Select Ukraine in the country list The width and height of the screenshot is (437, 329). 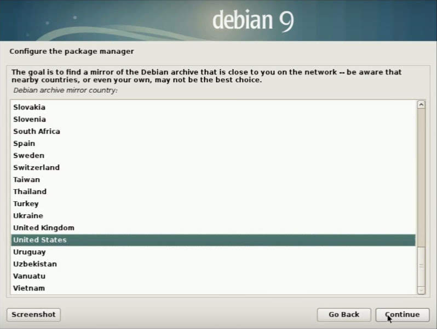coord(213,215)
